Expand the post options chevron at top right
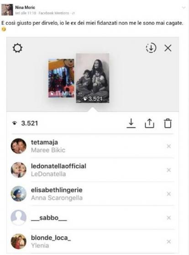The width and height of the screenshot is (189, 255). [x=184, y=8]
